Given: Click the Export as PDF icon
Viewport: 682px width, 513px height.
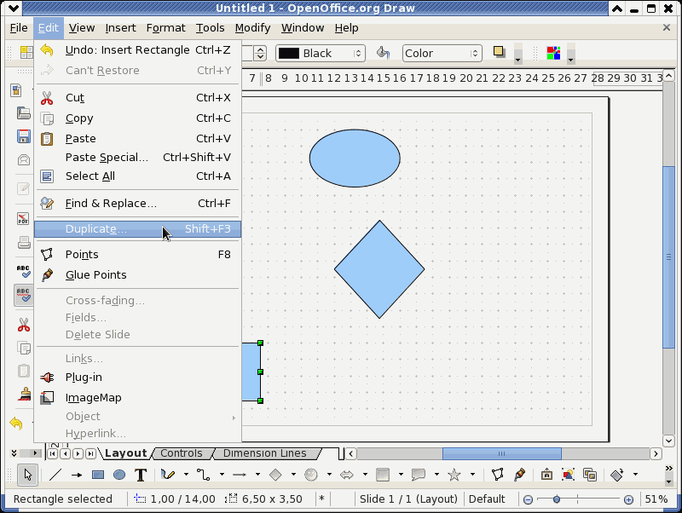Looking at the screenshot, I should [24, 219].
